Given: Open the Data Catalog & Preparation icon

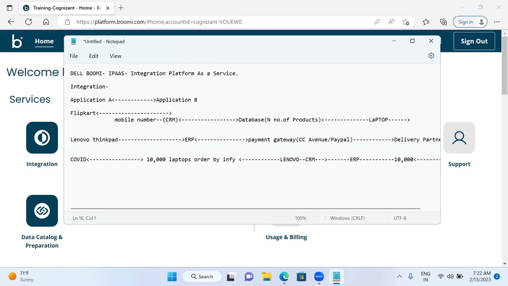Looking at the screenshot, I should [x=42, y=211].
